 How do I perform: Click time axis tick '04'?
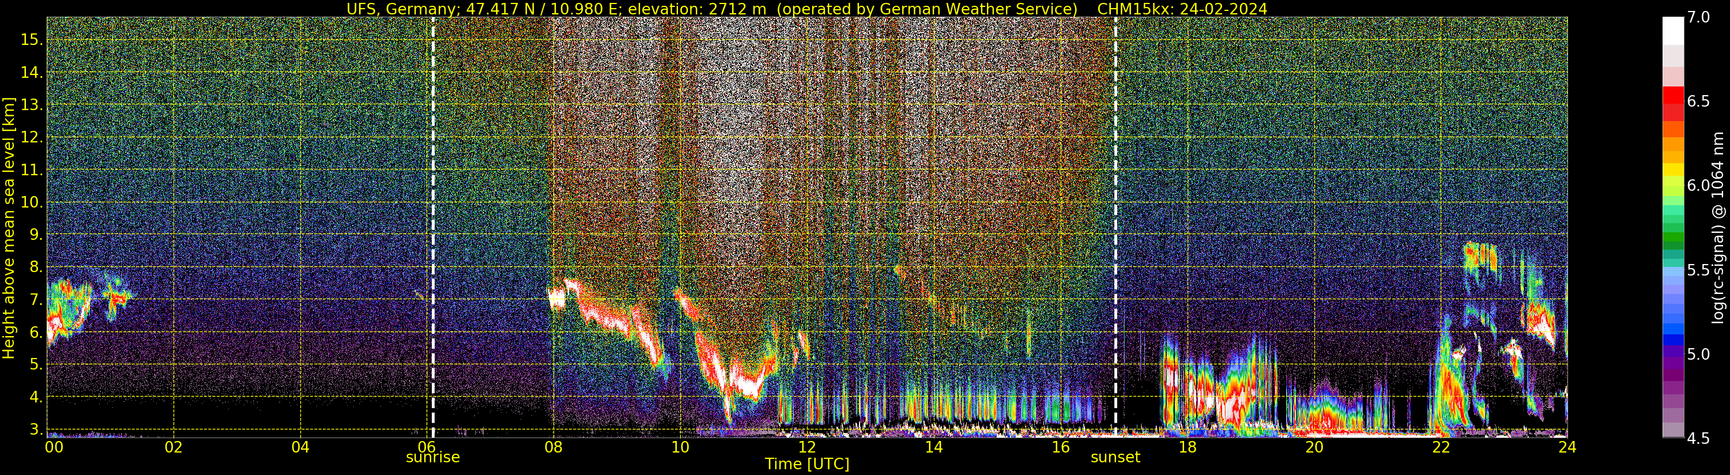point(300,447)
